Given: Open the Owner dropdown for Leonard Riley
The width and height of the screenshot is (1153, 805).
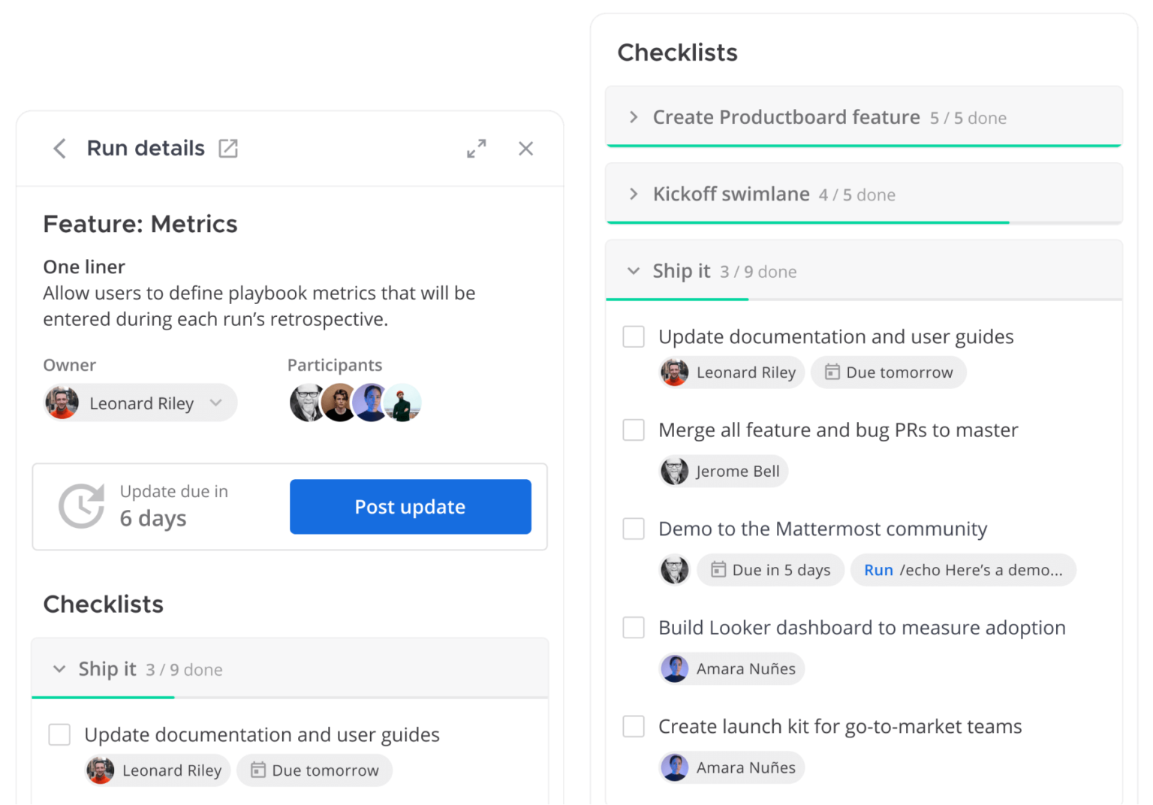Looking at the screenshot, I should tap(216, 402).
